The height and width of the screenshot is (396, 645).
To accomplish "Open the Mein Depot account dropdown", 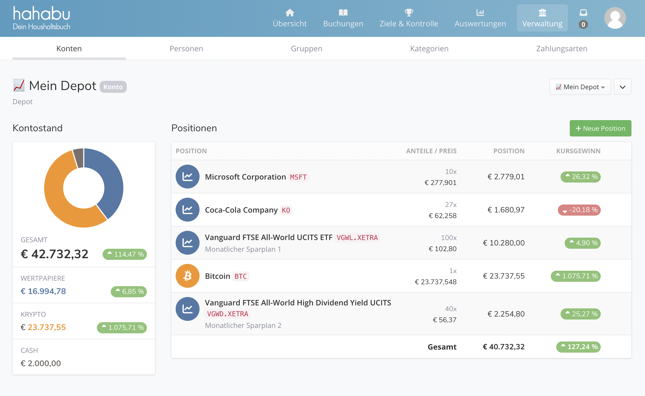I will [x=580, y=87].
